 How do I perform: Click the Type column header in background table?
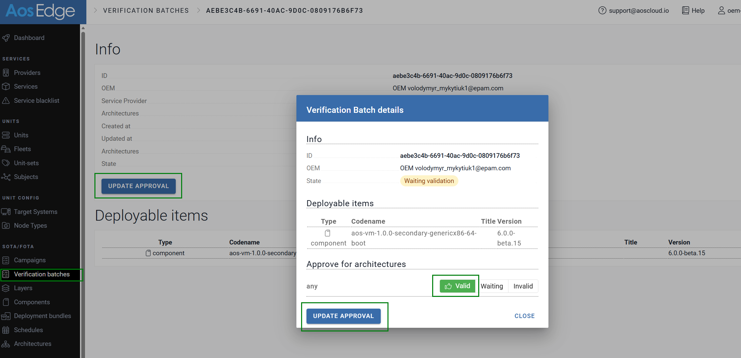point(165,242)
